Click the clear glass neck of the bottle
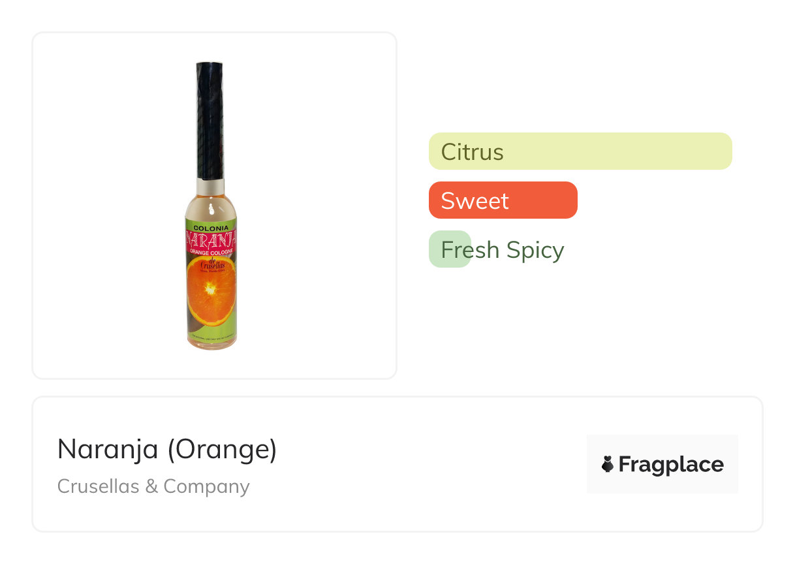Screen dimensions: 795x564 pos(211,202)
